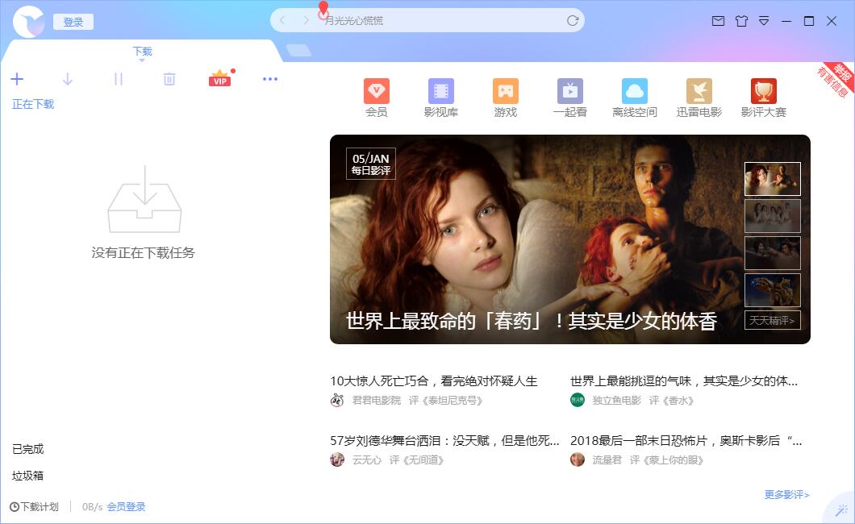Open the 离线空间 cloud icon
This screenshot has height=524, width=855.
(635, 98)
